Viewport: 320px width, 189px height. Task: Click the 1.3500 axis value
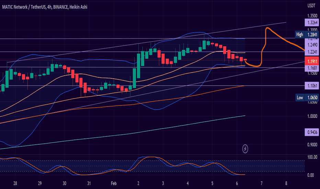[312, 16]
